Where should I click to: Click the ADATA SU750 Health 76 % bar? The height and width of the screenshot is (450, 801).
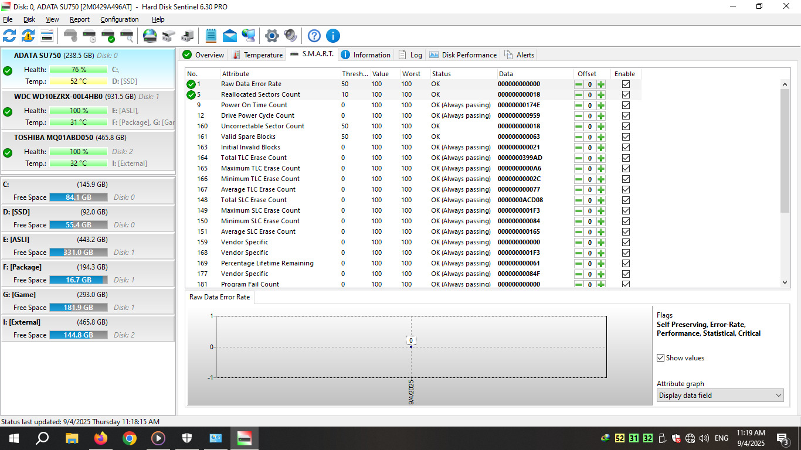coord(79,70)
